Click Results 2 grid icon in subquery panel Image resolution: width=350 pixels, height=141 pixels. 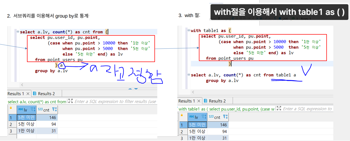click(35, 94)
